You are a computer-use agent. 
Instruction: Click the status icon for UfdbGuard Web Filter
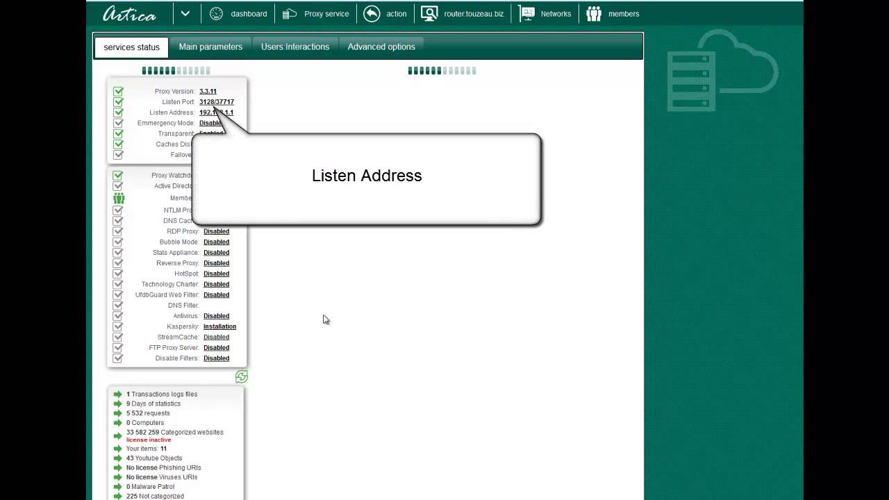pos(118,294)
